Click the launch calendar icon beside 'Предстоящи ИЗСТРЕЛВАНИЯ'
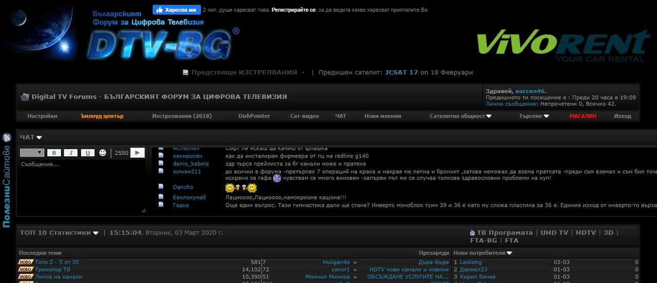The width and height of the screenshot is (657, 283). pos(185,73)
